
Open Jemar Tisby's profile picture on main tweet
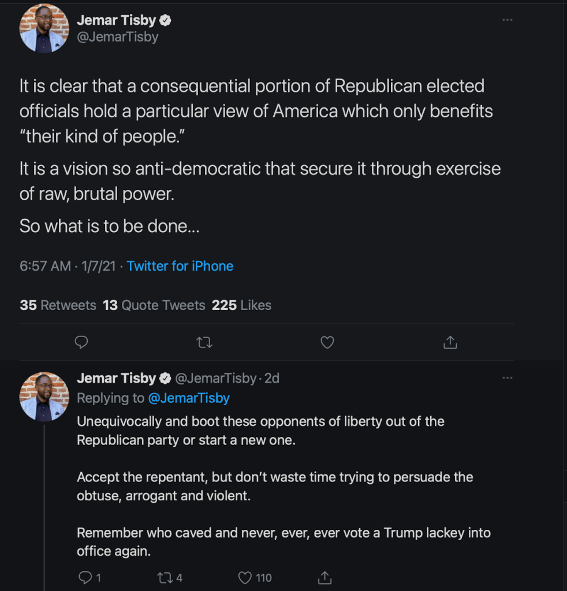coord(44,28)
